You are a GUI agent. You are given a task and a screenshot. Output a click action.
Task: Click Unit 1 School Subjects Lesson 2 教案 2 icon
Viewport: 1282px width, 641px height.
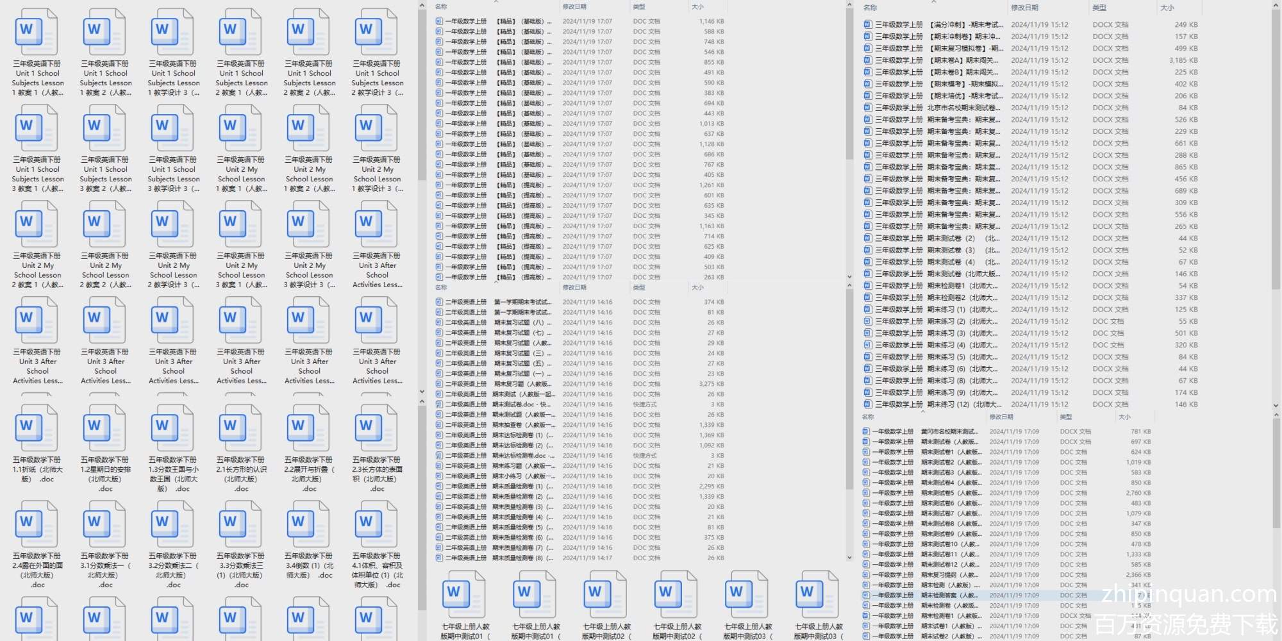coord(307,32)
